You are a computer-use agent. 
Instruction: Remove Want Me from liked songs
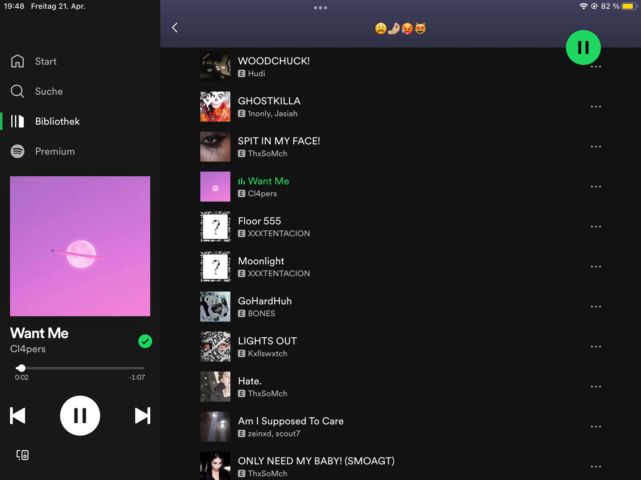tap(145, 341)
